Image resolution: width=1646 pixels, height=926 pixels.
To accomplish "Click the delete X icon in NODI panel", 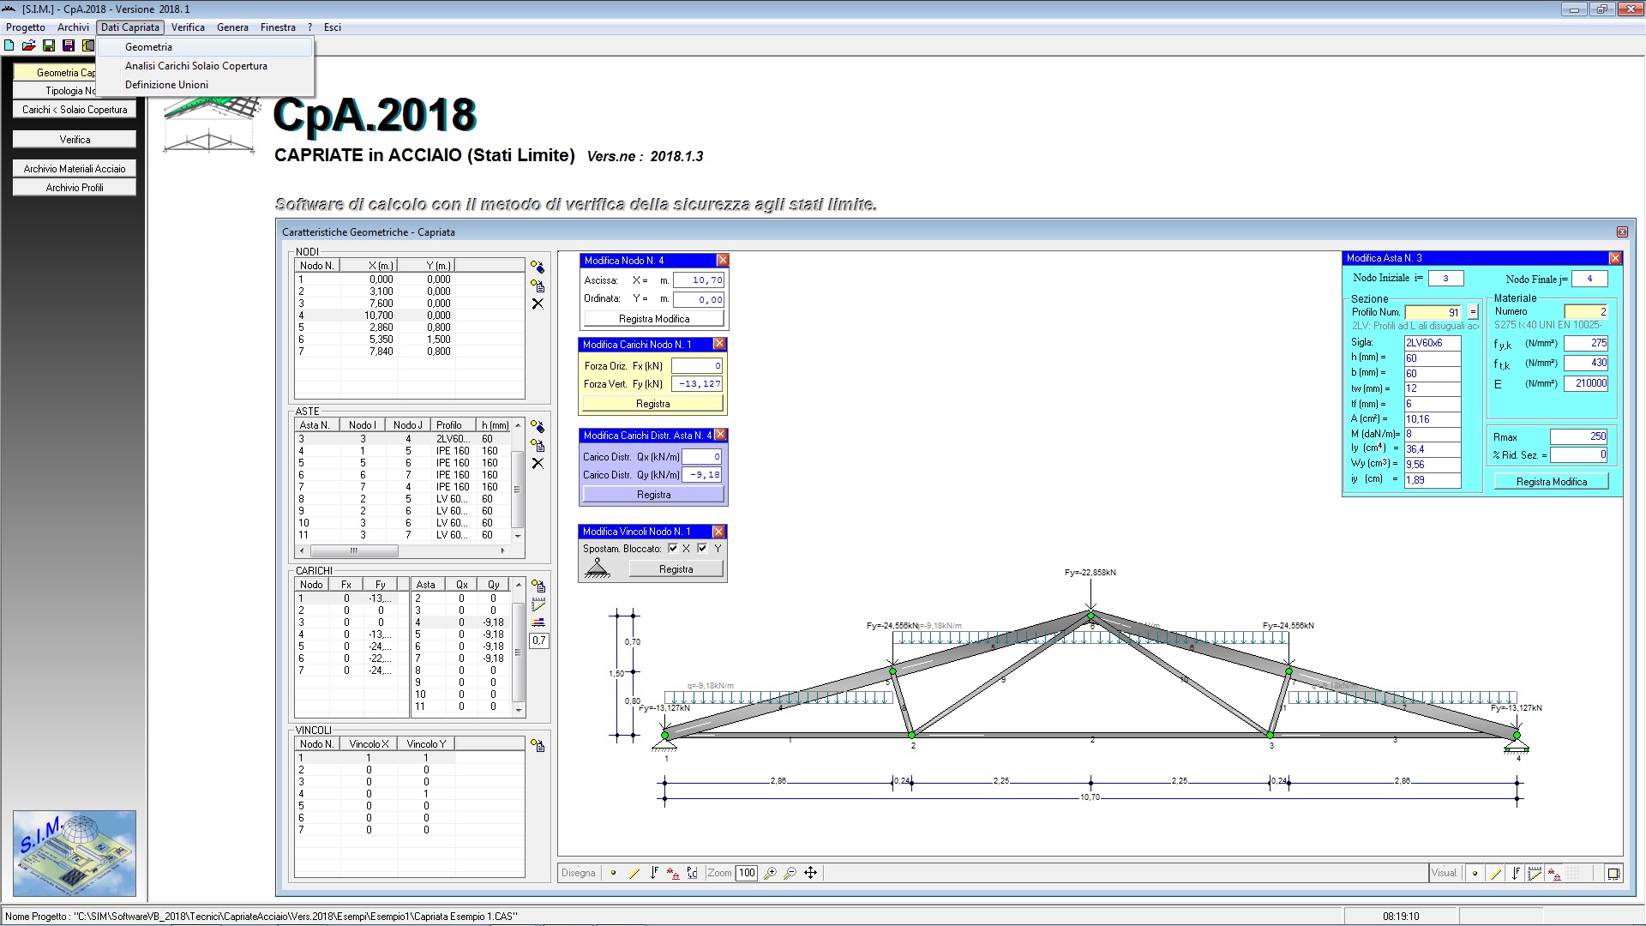I will click(x=538, y=304).
